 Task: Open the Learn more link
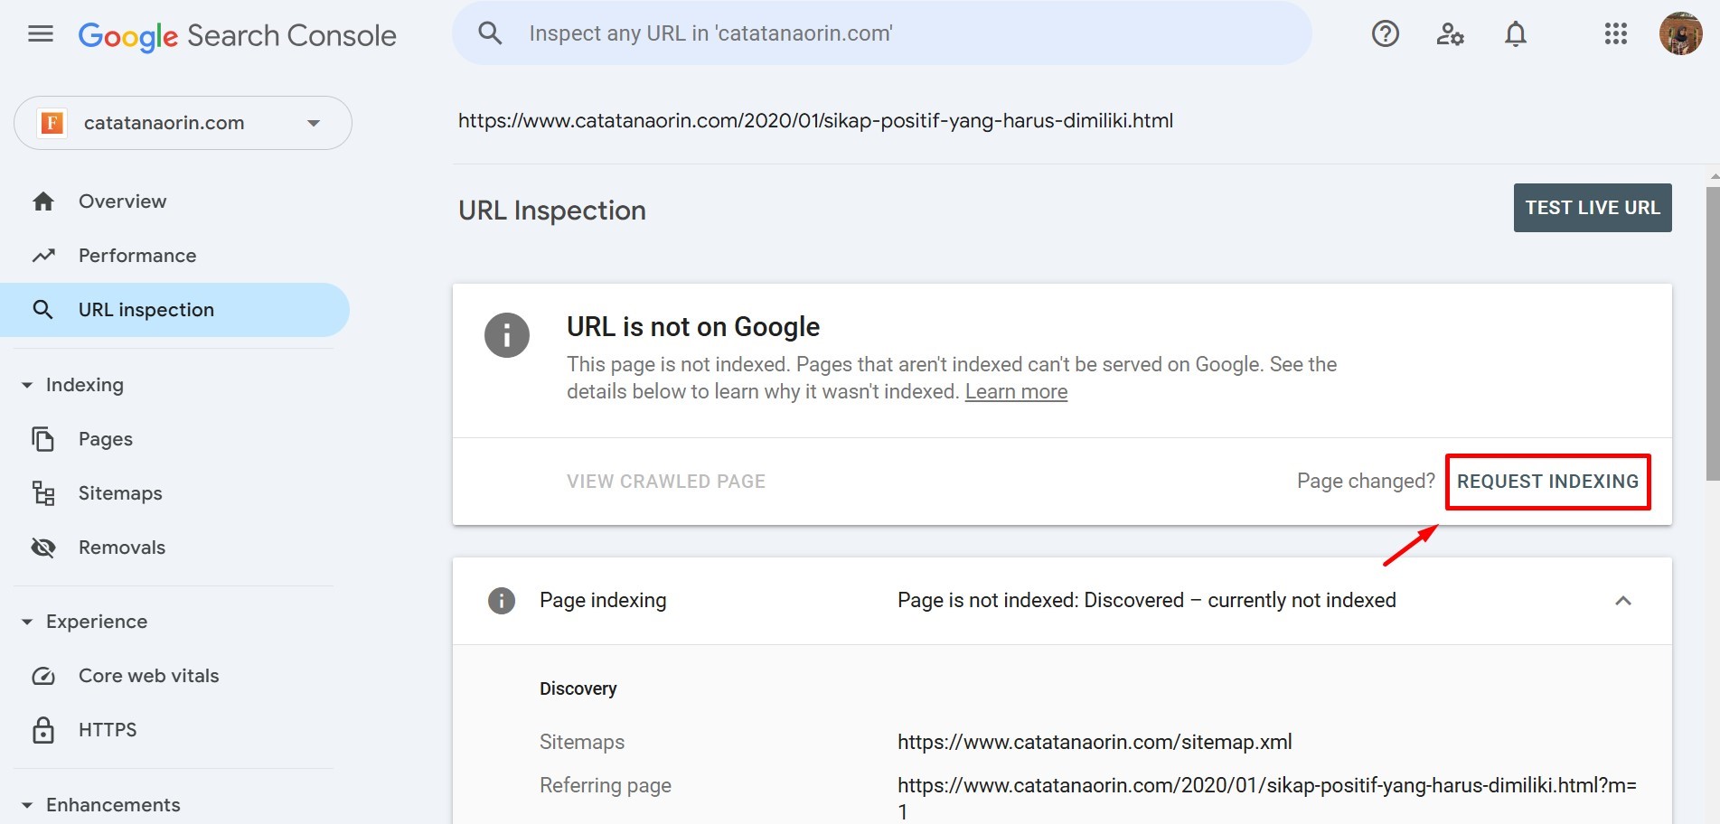click(x=1016, y=392)
